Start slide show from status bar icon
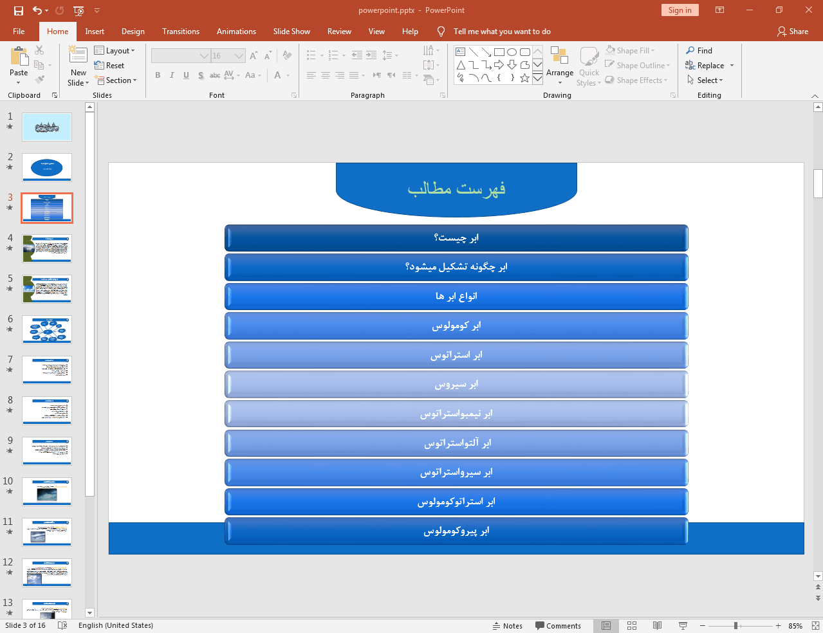This screenshot has height=633, width=823. click(683, 626)
